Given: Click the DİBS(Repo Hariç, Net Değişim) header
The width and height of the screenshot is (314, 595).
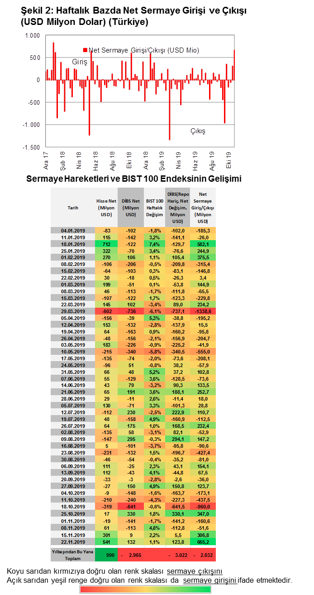Looking at the screenshot, I should point(178,207).
